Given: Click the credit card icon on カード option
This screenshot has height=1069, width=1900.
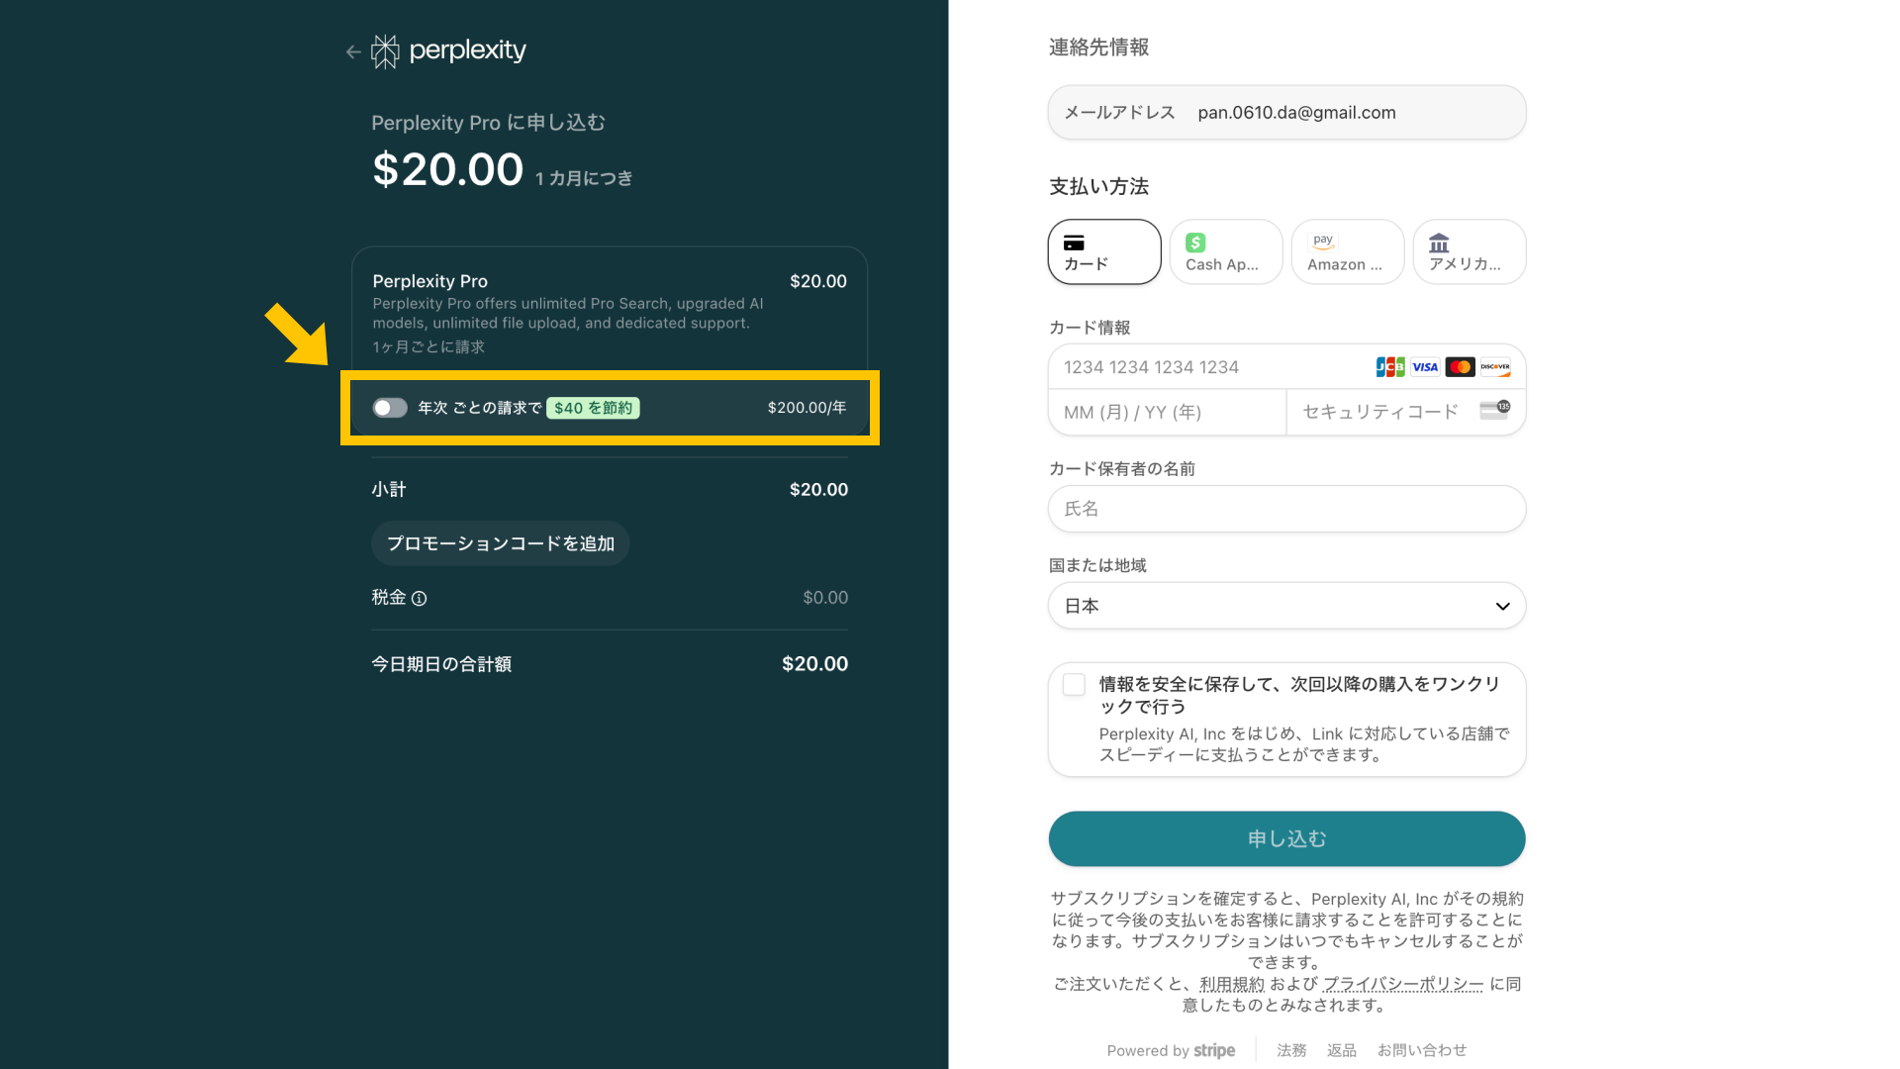Looking at the screenshot, I should 1075,241.
